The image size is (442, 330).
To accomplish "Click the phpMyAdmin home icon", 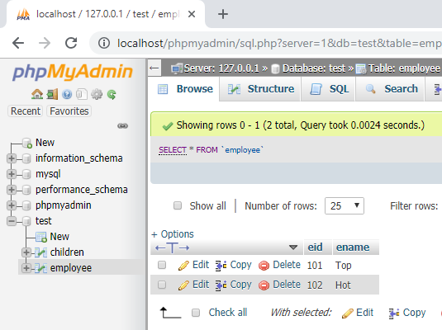I will tap(37, 94).
